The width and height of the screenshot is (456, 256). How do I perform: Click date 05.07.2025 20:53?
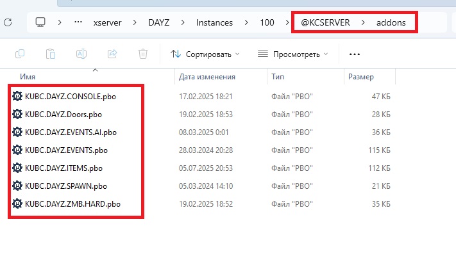[206, 168]
